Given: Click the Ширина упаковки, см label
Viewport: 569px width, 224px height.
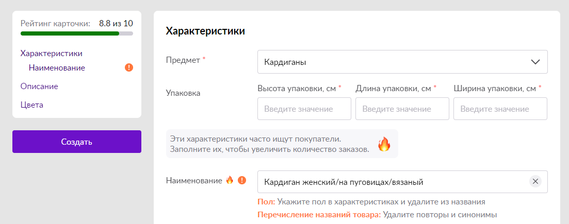Looking at the screenshot, I should (497, 88).
